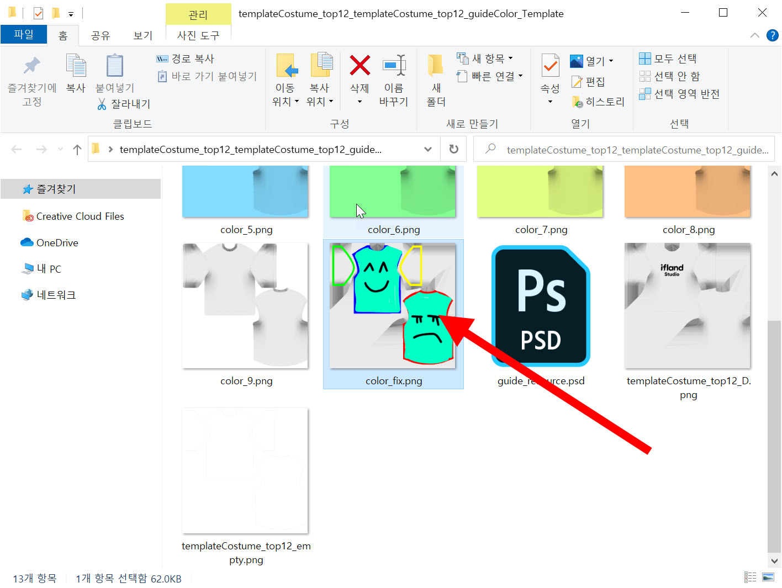The height and width of the screenshot is (588, 782).
Task: Expand 열기 (Open) dropdown arrow
Action: coord(611,61)
